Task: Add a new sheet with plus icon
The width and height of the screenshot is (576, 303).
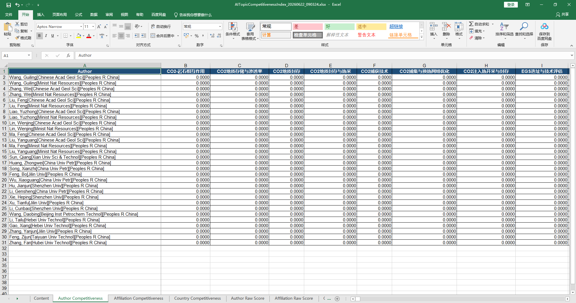Action: coord(337,298)
